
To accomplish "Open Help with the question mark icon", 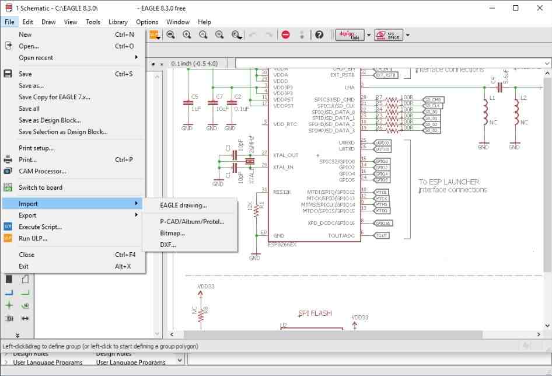I will 319,34.
